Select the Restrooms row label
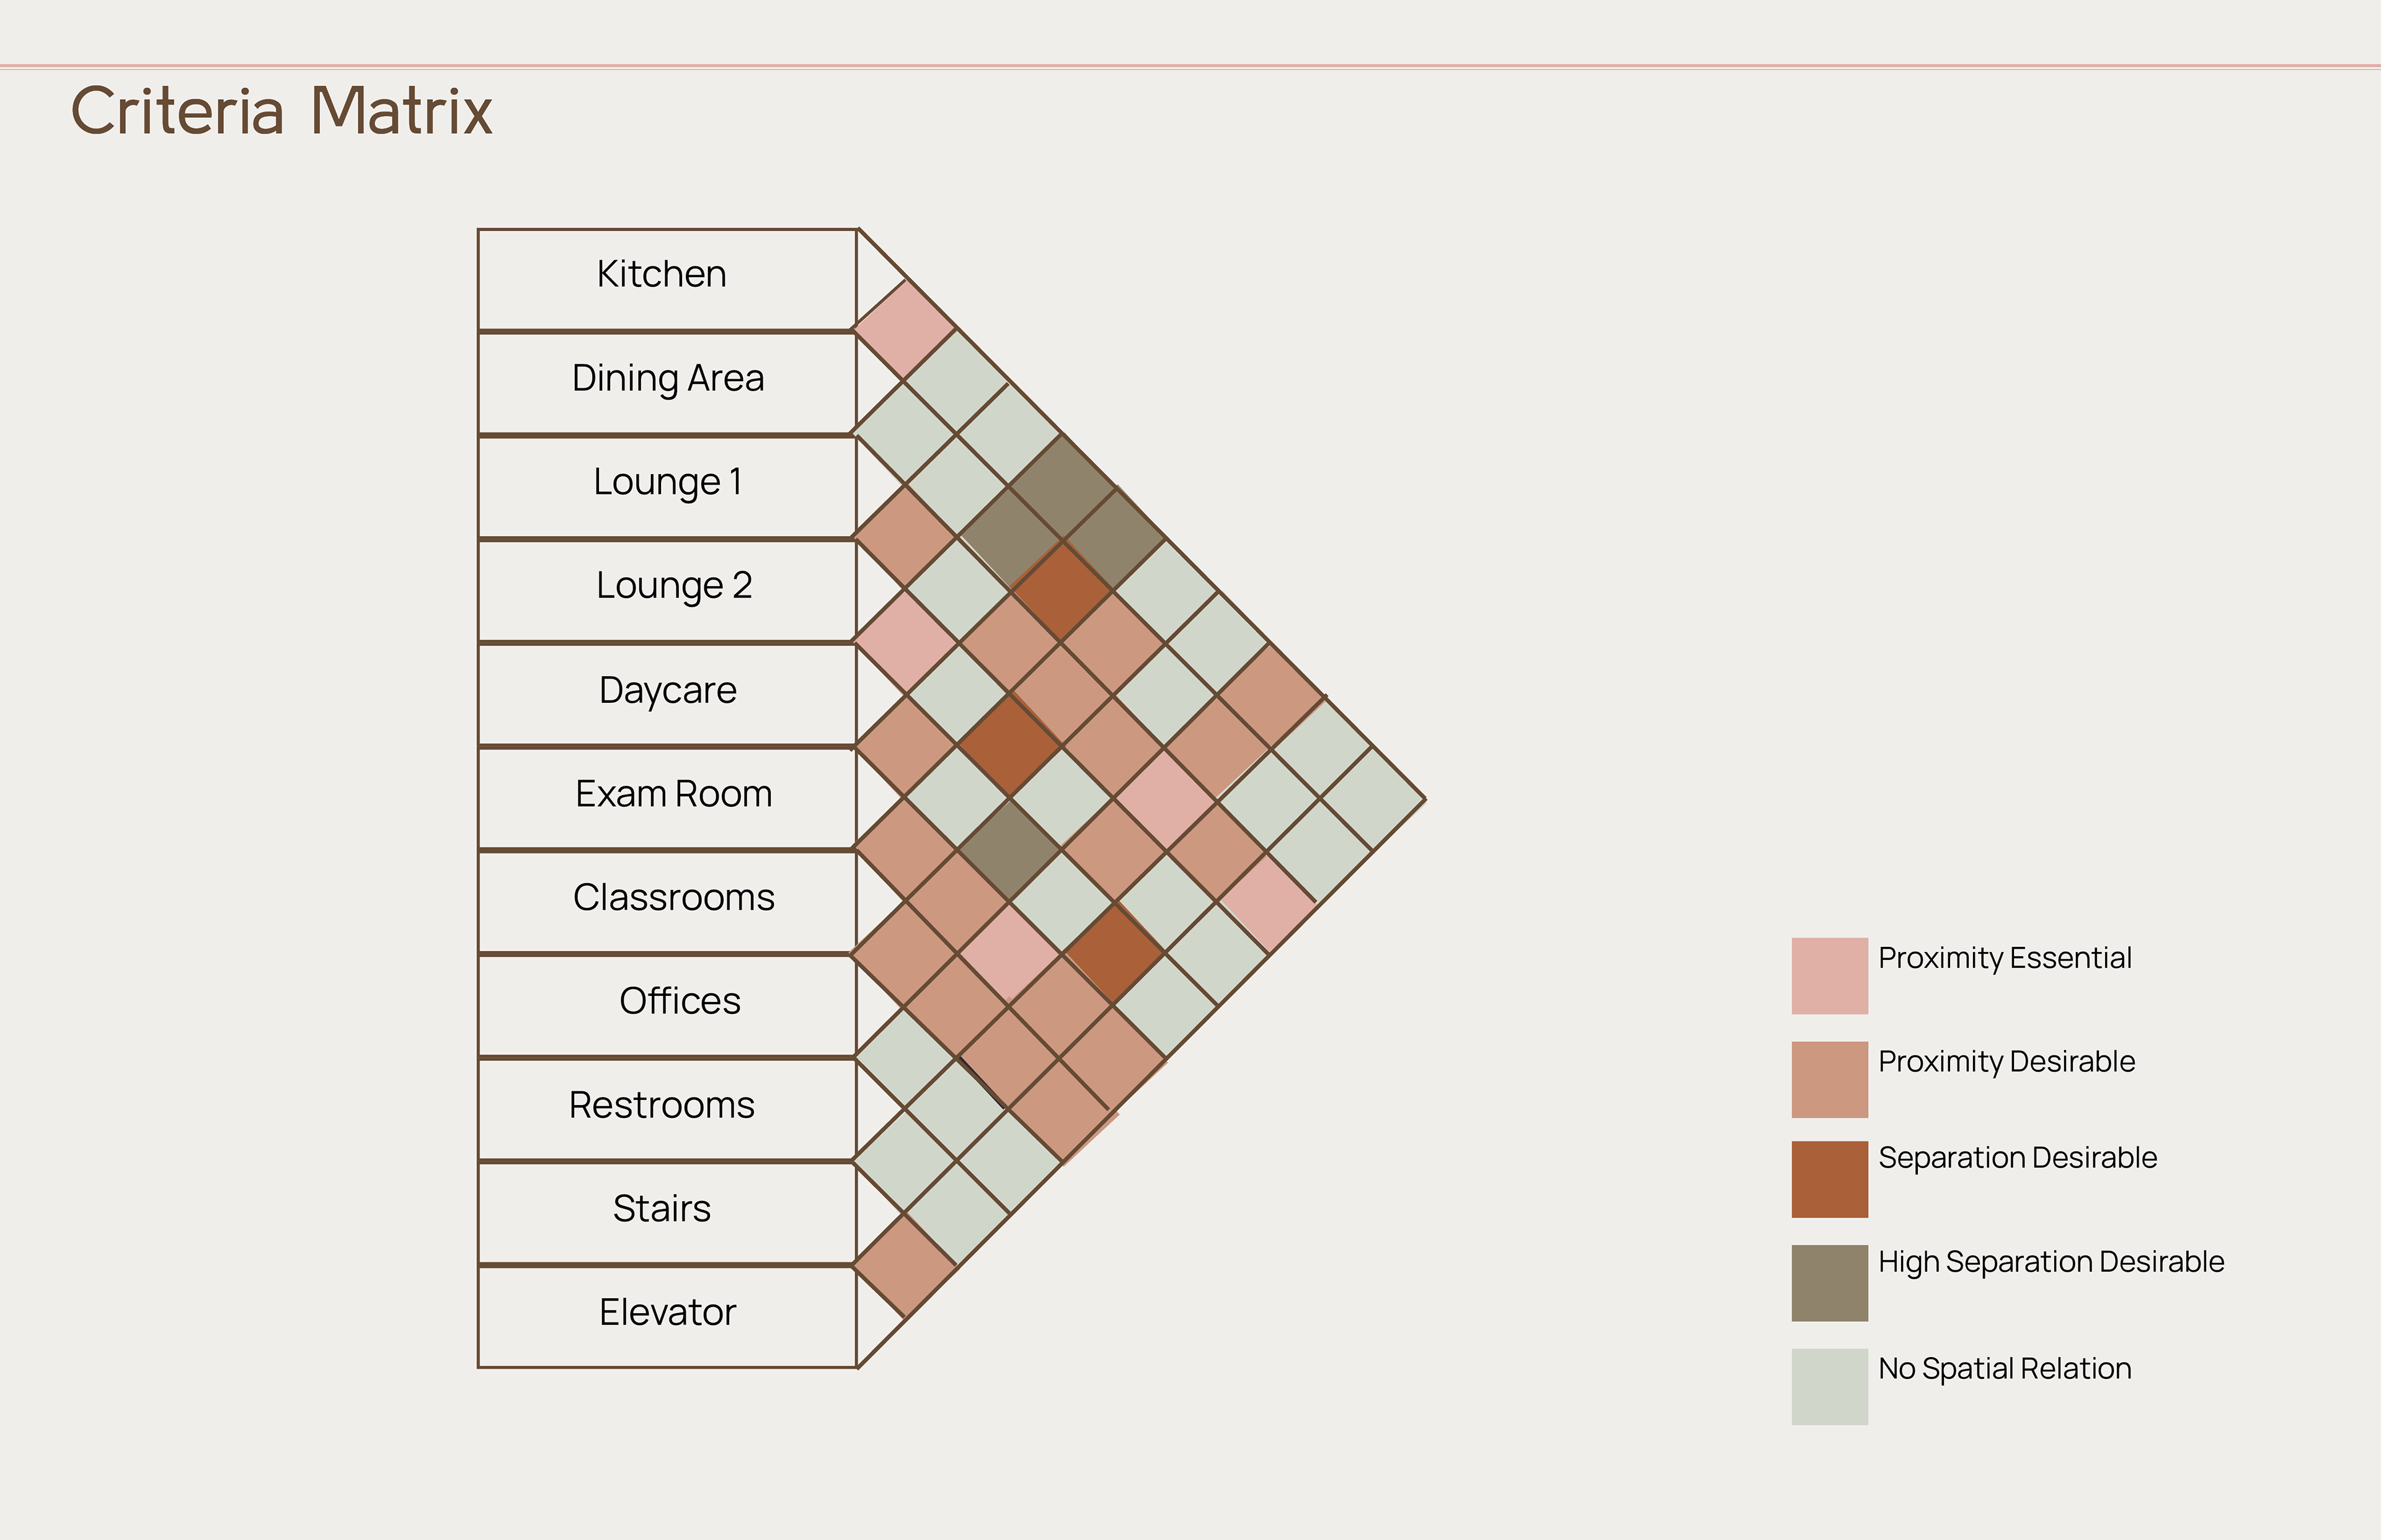Image resolution: width=2381 pixels, height=1540 pixels. (x=667, y=1110)
